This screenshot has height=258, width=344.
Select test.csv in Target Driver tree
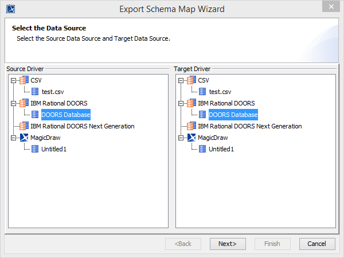[220, 92]
